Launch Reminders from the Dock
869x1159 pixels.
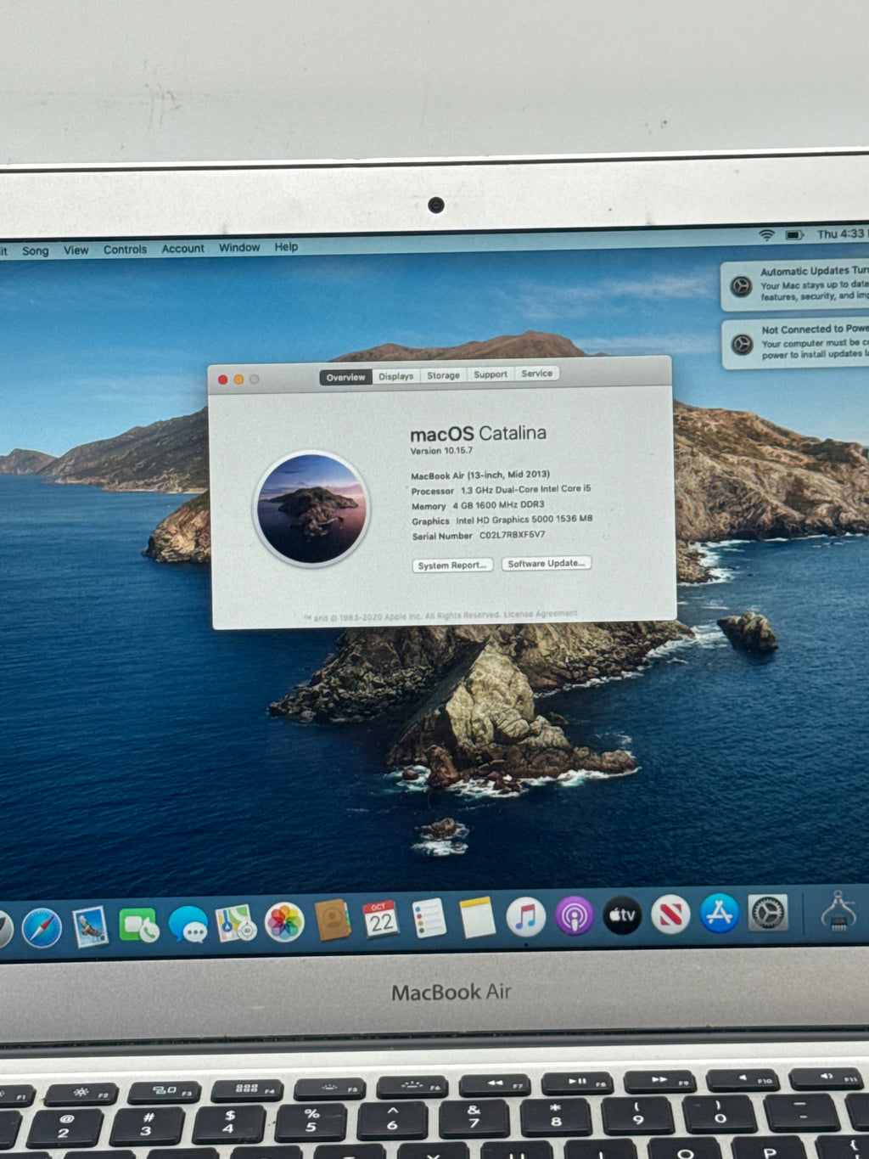(x=429, y=919)
